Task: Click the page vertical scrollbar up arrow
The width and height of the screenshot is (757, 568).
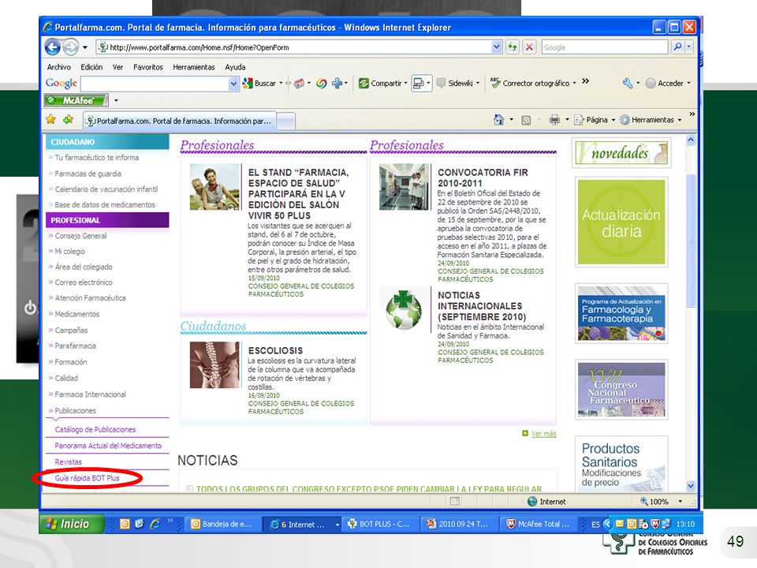Action: (x=691, y=140)
